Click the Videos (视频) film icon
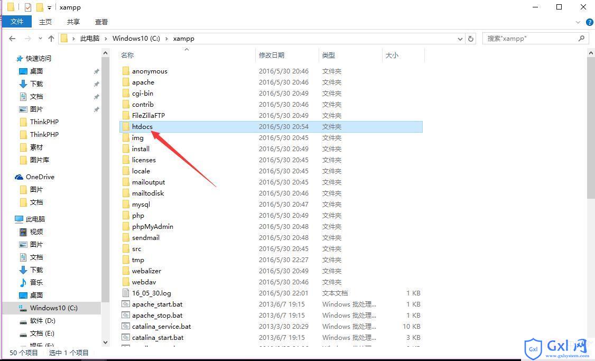This screenshot has height=361, width=595. pos(23,232)
